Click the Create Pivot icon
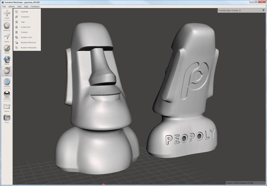Screen dimensions: 267x186 coord(16,27)
